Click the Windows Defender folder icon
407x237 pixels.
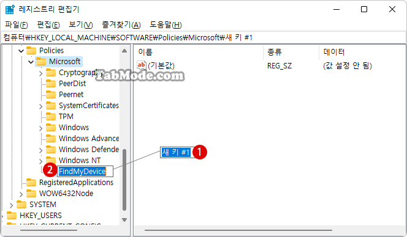[51, 150]
